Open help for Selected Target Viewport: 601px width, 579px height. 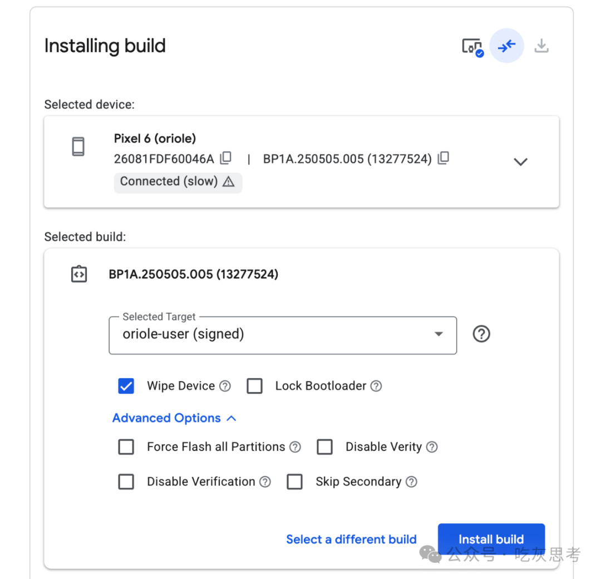[x=481, y=334]
